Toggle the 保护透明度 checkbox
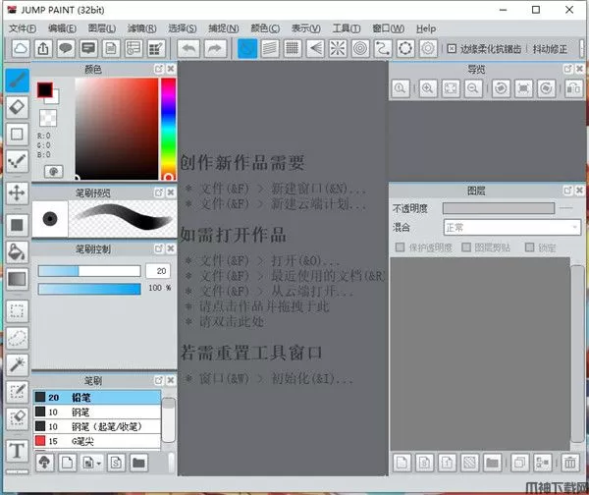 (x=399, y=247)
